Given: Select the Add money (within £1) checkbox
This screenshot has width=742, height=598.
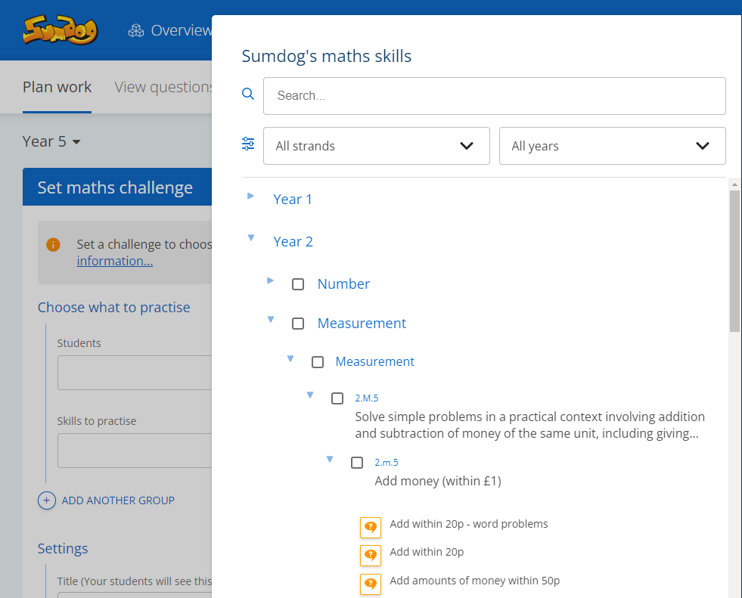Looking at the screenshot, I should (x=357, y=463).
